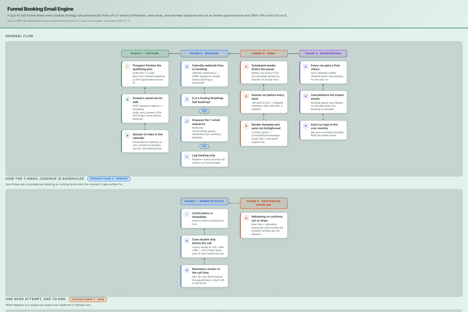Click the lightning icon on Confirmation is immediate card
The height and width of the screenshot is (312, 468).
[187, 214]
